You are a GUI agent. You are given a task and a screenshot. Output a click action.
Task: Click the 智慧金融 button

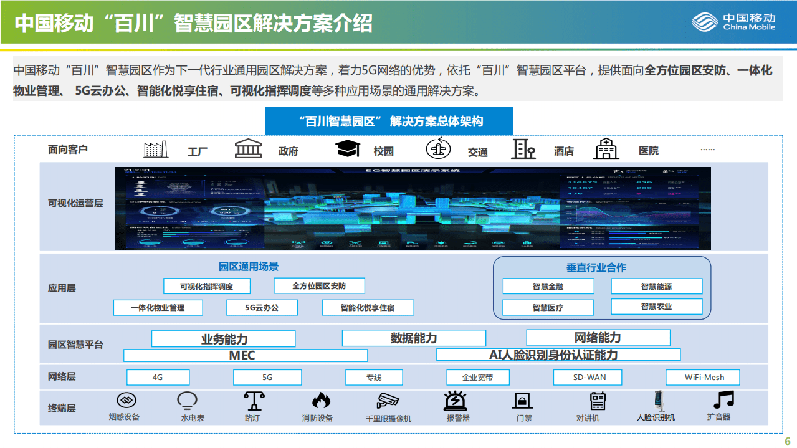547,285
